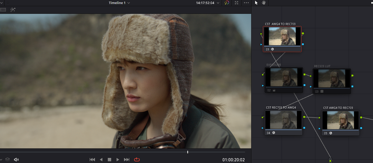Click node 03 green RGB input triangle
Screen dimensions: 373x163
pyautogui.click(x=311, y=76)
